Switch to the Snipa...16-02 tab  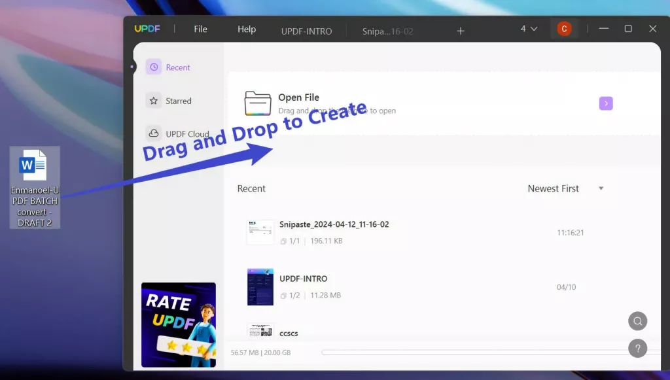tap(387, 31)
